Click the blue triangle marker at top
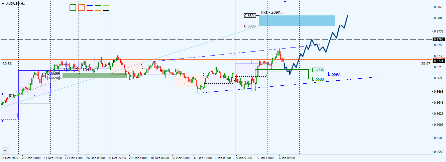The width and height of the screenshot is (446, 162). click(x=285, y=1)
